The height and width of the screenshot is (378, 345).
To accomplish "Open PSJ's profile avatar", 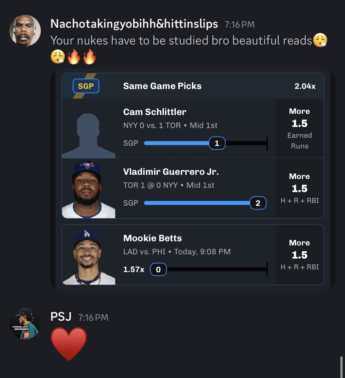I will (25, 324).
